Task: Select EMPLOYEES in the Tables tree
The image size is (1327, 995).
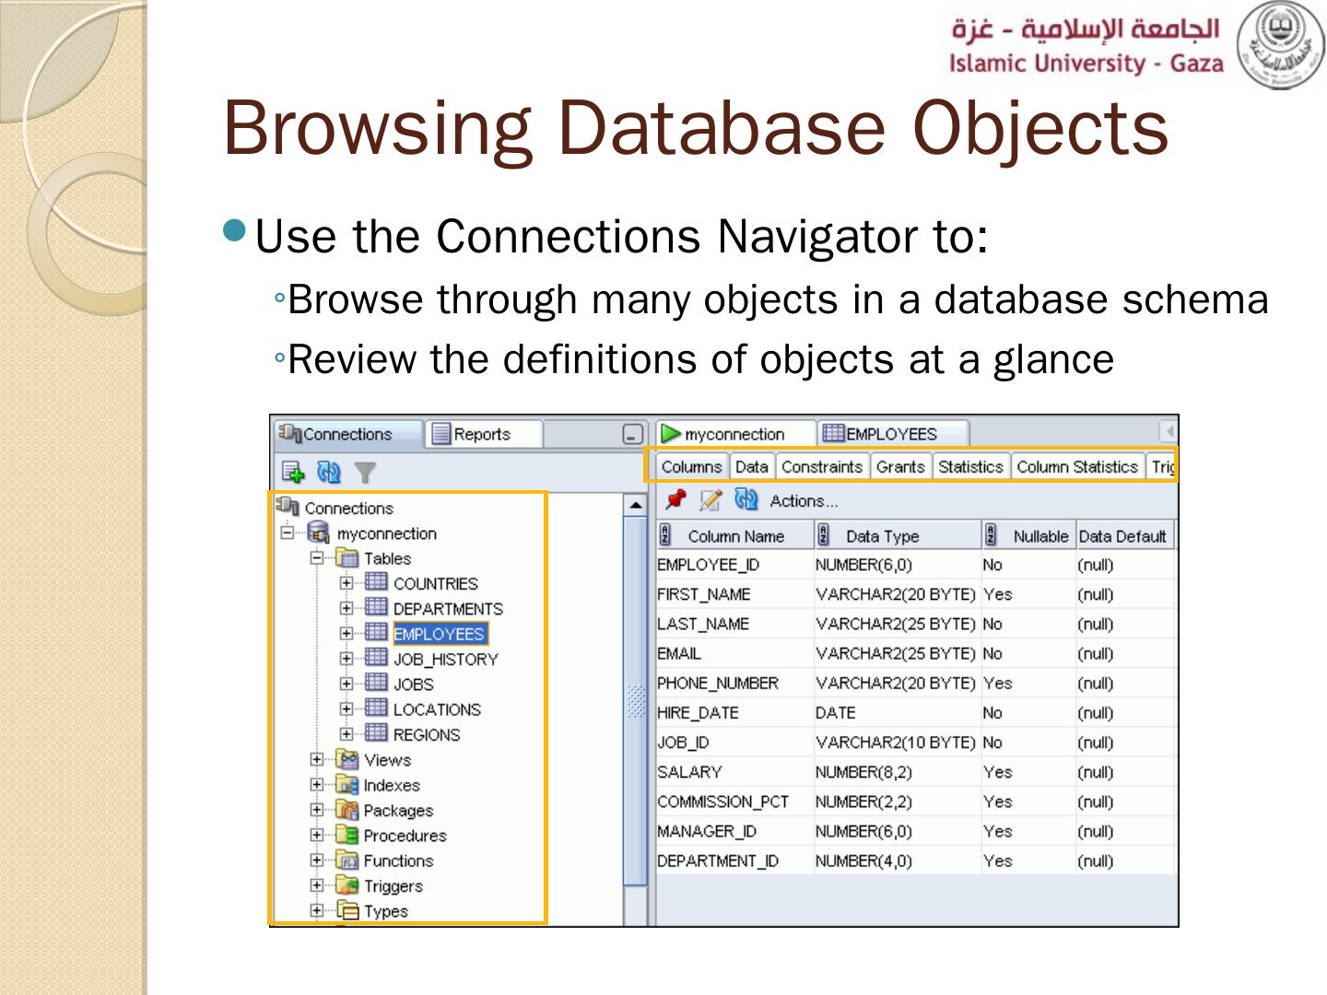Action: 439,634
